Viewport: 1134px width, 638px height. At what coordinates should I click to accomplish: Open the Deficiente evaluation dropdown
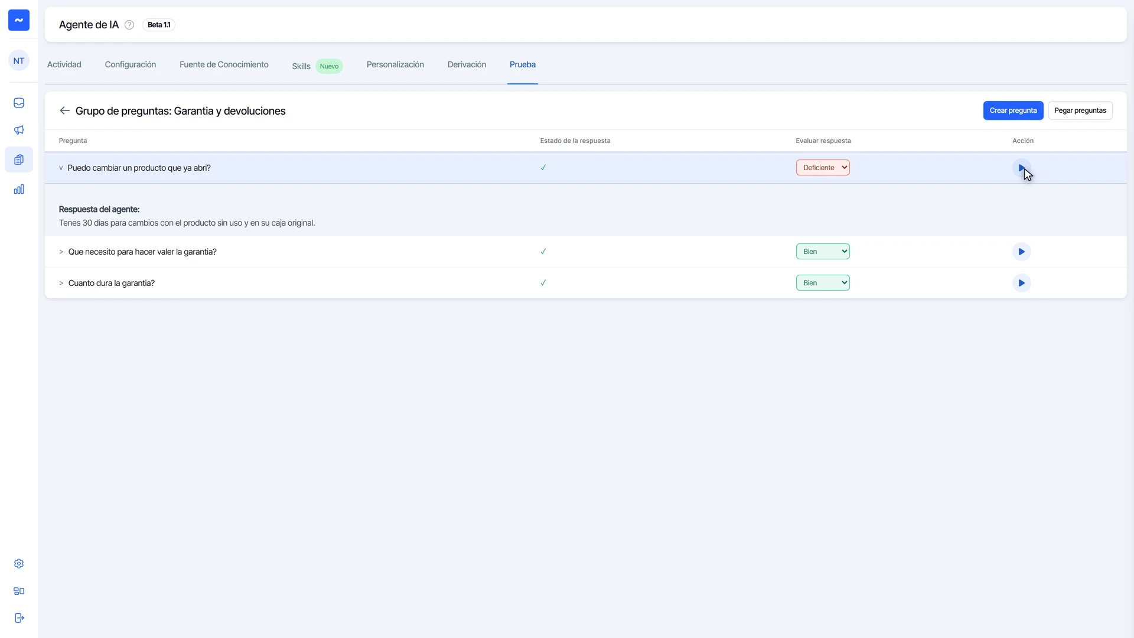point(823,168)
